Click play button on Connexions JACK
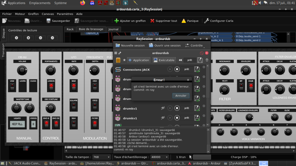Screen dimensions: 296x166 pos(170,69)
